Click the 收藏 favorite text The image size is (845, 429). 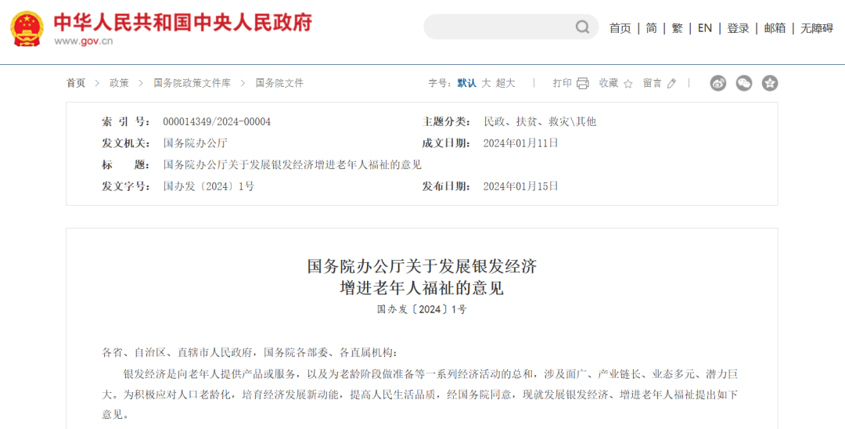(x=609, y=83)
